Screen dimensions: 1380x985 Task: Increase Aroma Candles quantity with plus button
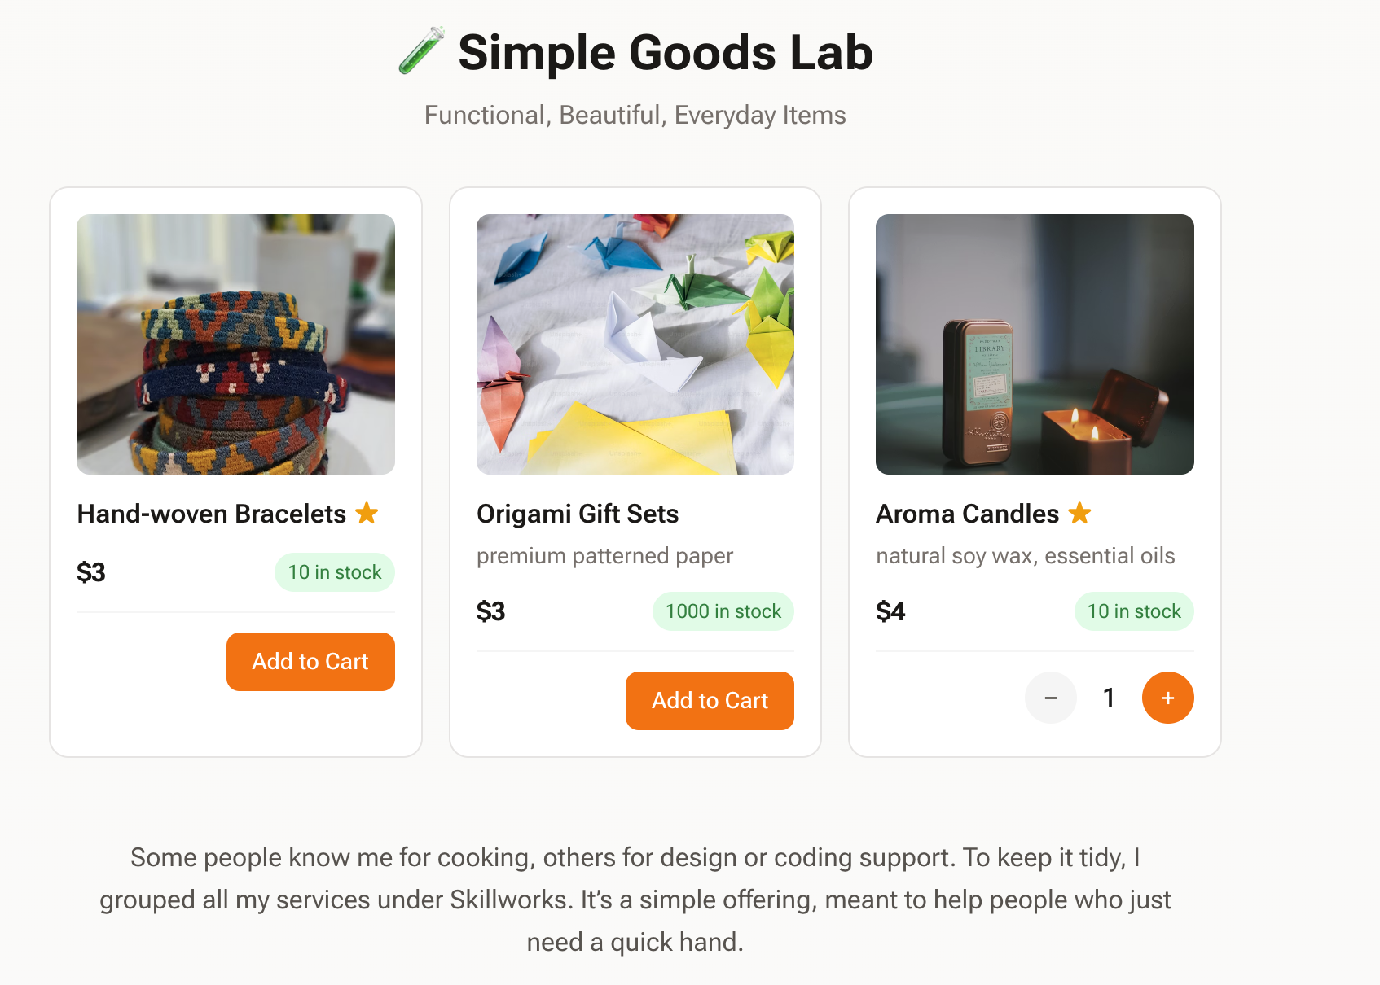1167,698
